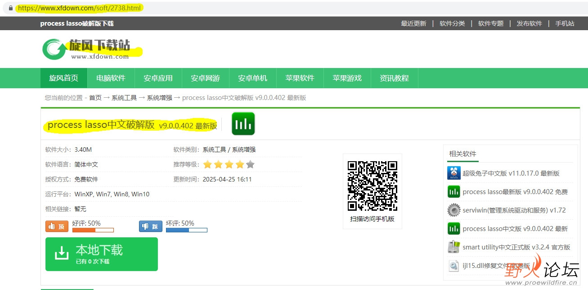Click the first gold rating star
The image size is (588, 290).
[x=207, y=164]
